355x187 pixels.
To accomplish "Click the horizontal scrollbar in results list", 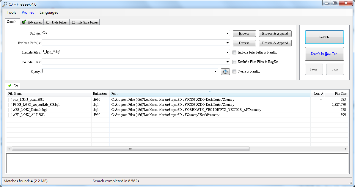I will [130, 149].
